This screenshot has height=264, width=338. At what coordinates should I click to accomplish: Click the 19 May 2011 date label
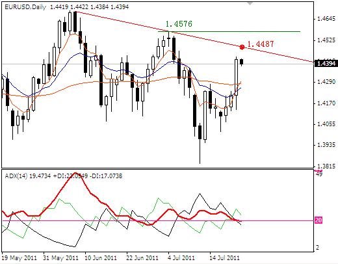19,258
